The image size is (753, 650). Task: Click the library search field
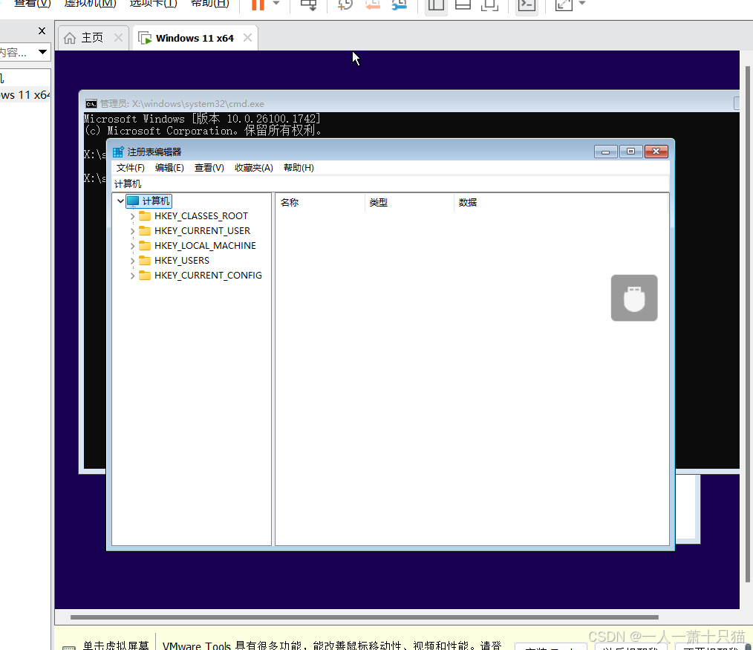(x=17, y=52)
